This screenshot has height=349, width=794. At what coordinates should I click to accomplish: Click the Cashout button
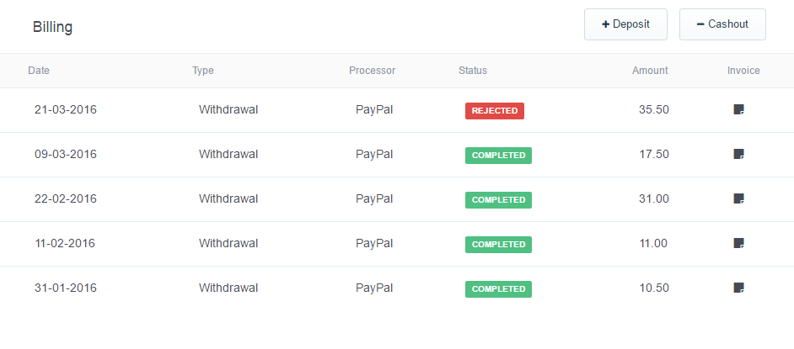pos(722,24)
